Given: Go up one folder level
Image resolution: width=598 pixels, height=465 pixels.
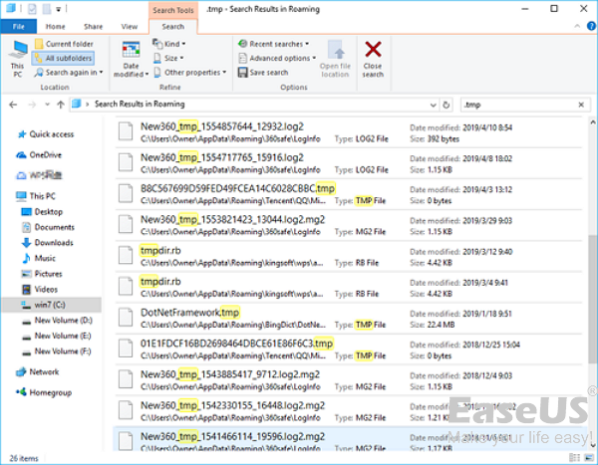Looking at the screenshot, I should point(60,105).
